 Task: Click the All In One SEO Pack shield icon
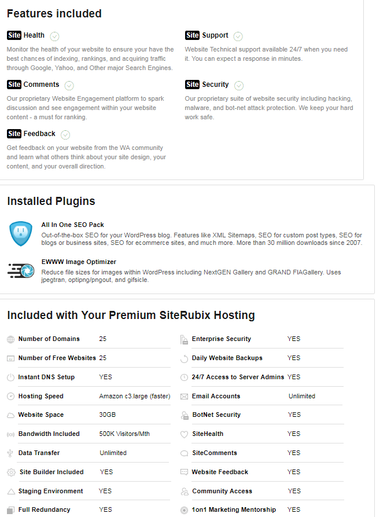21,234
